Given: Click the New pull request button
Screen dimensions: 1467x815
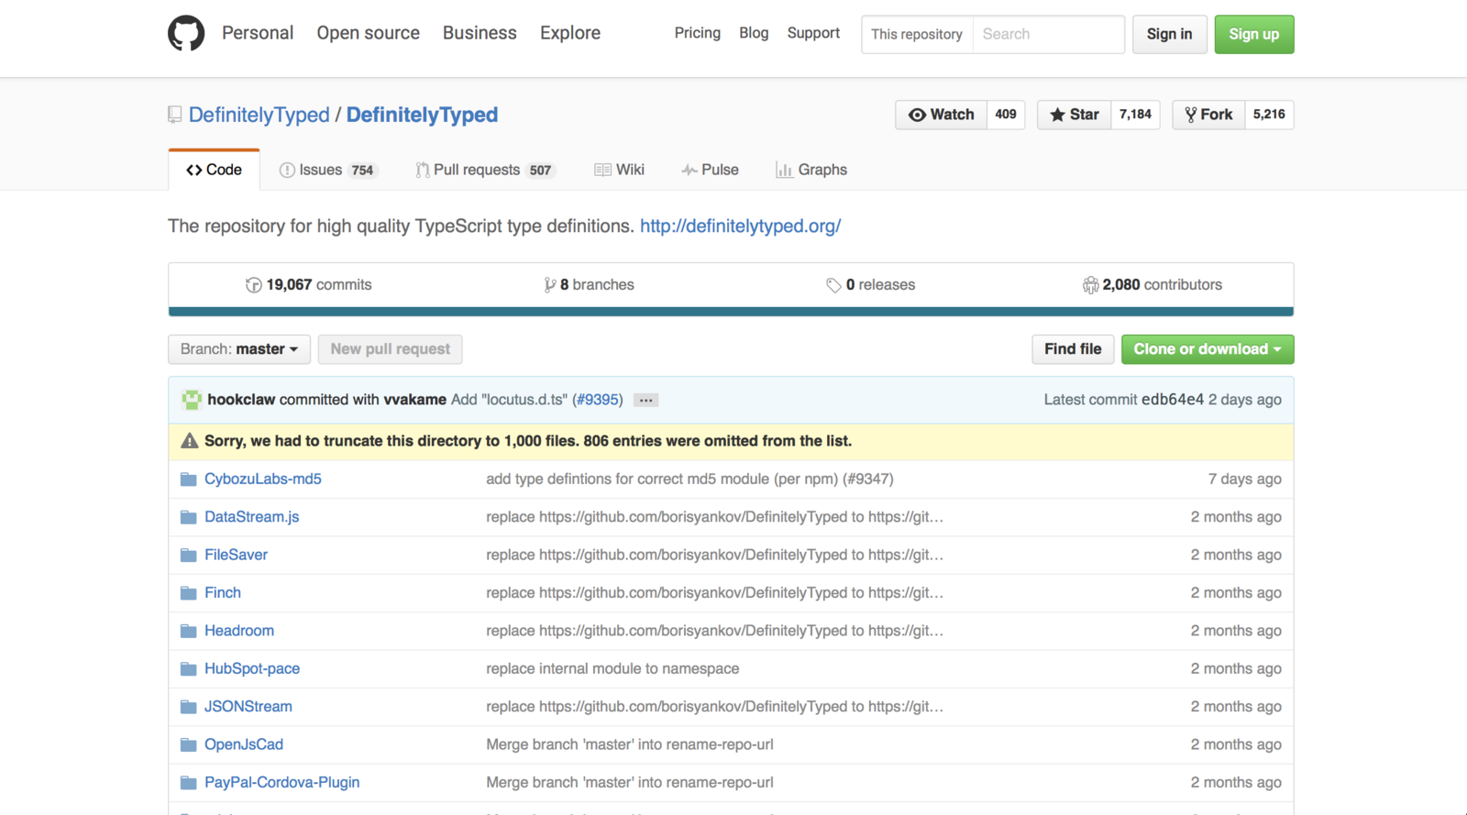Looking at the screenshot, I should (391, 349).
